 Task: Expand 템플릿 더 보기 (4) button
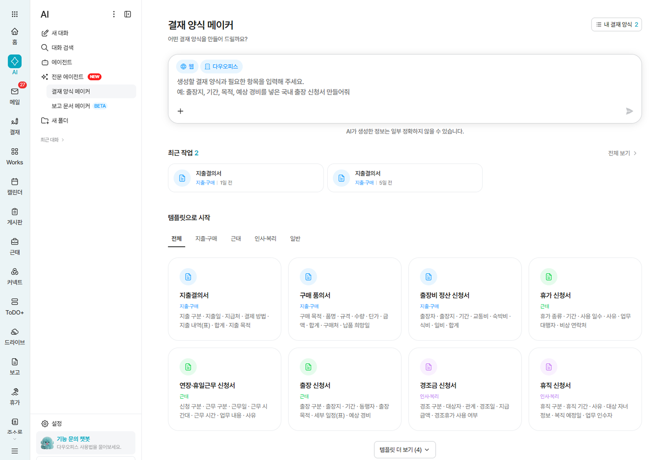(405, 450)
